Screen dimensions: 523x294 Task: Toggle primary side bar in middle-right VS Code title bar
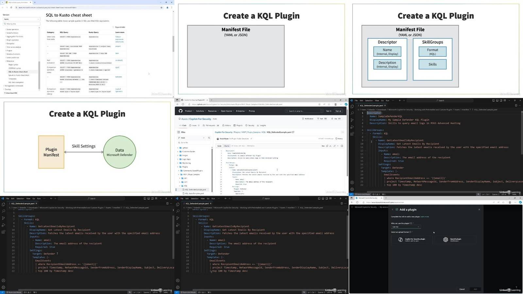(x=494, y=100)
